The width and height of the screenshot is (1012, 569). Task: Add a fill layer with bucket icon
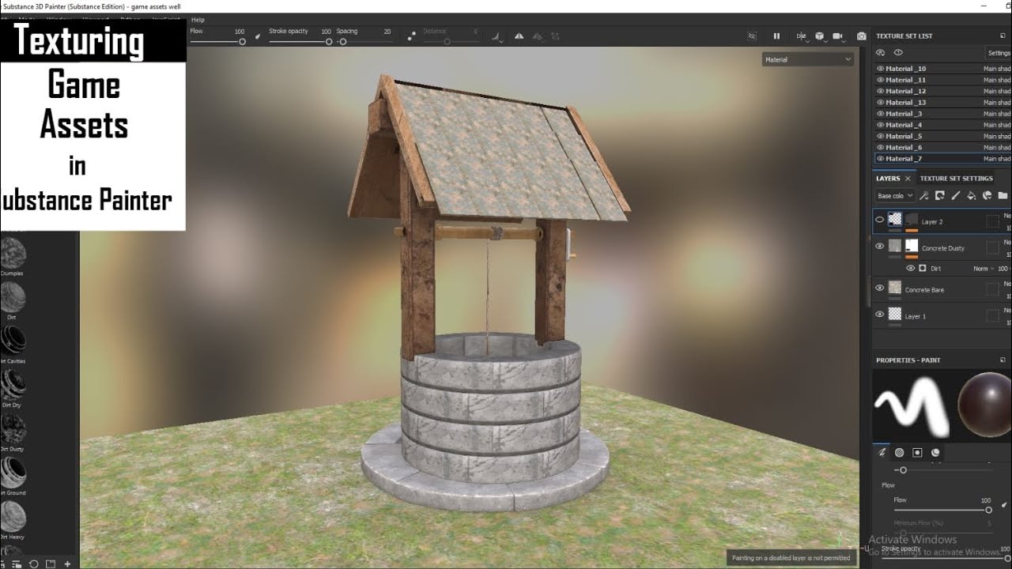pos(971,195)
